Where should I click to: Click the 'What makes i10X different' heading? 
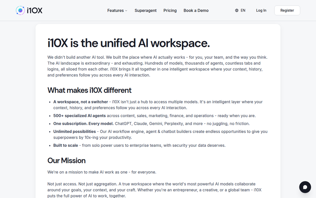pos(89,90)
